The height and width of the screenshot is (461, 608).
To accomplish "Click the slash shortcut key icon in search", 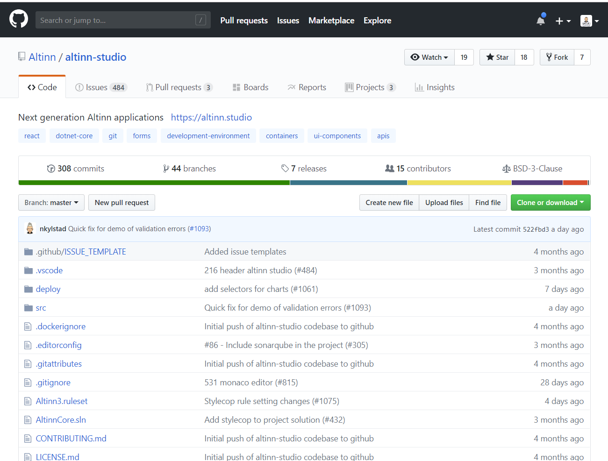I will 200,20.
